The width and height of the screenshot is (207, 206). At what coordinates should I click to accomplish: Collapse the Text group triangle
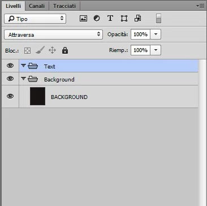[x=23, y=66]
